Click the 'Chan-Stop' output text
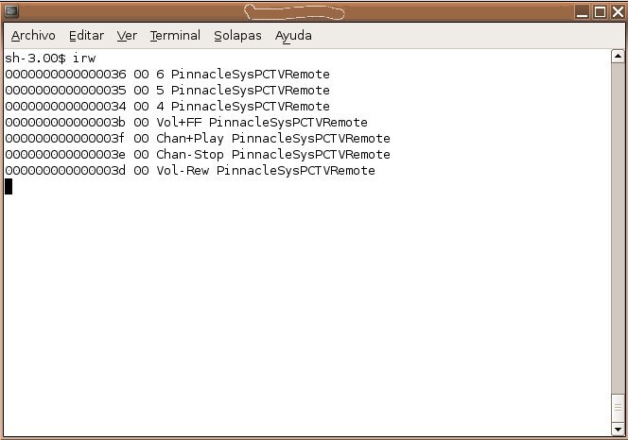This screenshot has height=440, width=628. (190, 155)
